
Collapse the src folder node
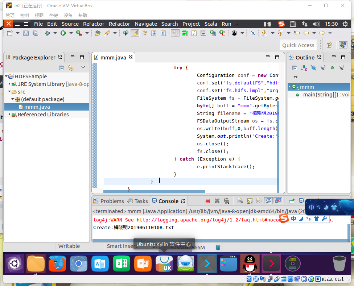(9, 92)
